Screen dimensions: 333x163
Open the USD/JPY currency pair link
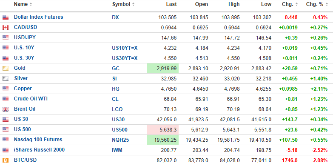point(25,37)
